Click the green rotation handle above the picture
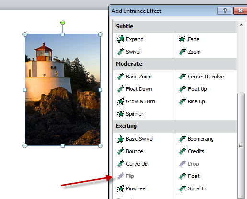 coord(63,22)
